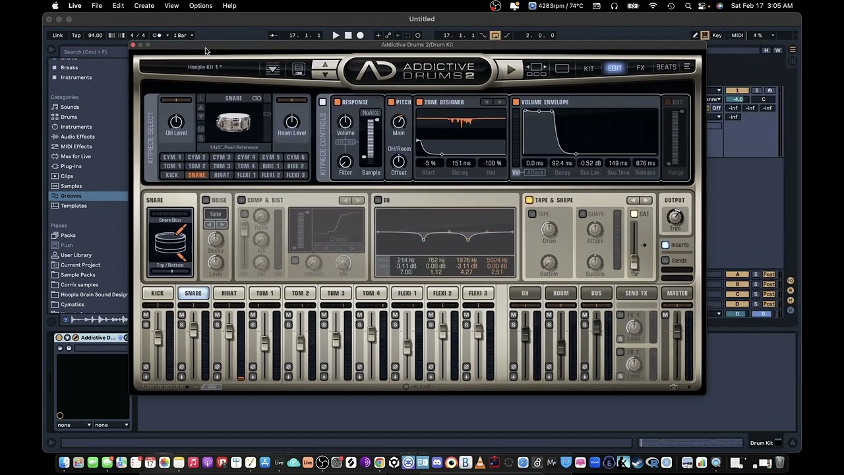Open the SEND FX channel button
The image size is (844, 475).
point(636,293)
